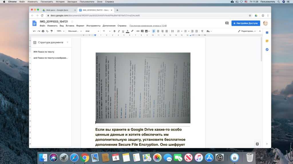Open the comment history speech bubble
The height and width of the screenshot is (164, 293).
[227, 23]
